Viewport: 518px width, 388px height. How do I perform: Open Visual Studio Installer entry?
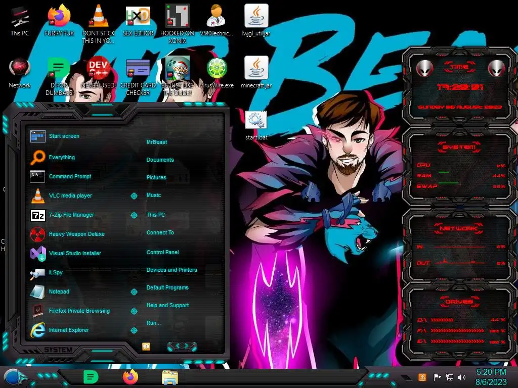click(x=79, y=253)
